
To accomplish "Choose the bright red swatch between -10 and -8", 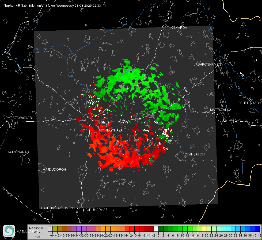I will (x=137, y=229).
